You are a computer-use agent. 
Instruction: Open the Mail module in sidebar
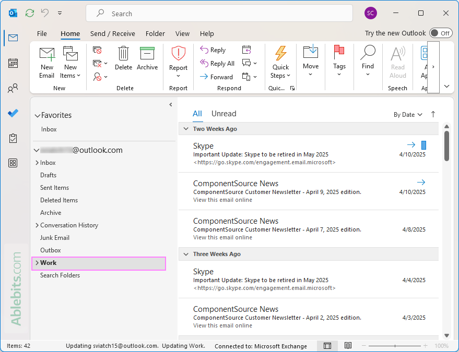coord(13,38)
